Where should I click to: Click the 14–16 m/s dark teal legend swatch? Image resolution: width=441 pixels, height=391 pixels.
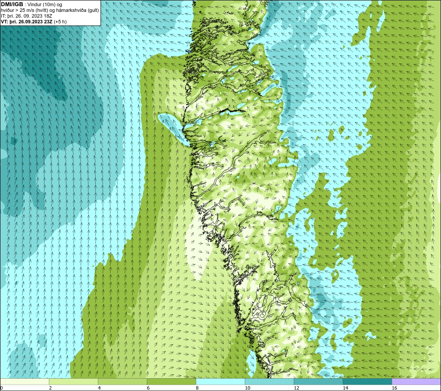tap(367, 382)
